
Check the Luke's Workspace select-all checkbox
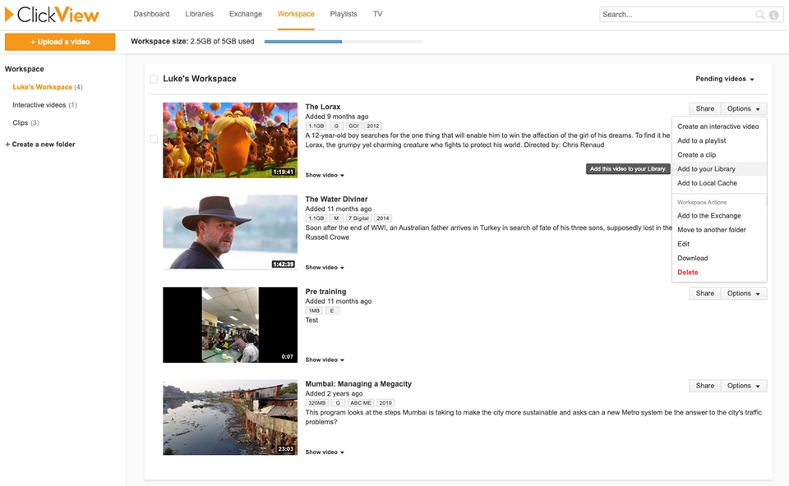tap(153, 78)
